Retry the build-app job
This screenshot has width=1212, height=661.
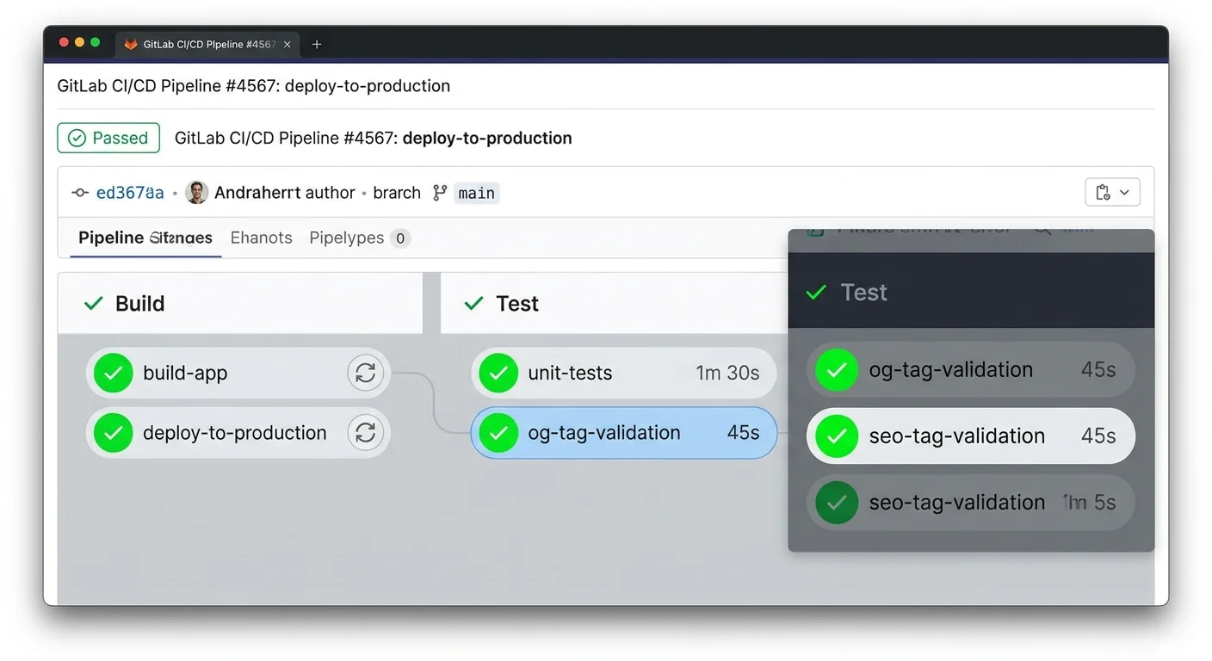365,373
